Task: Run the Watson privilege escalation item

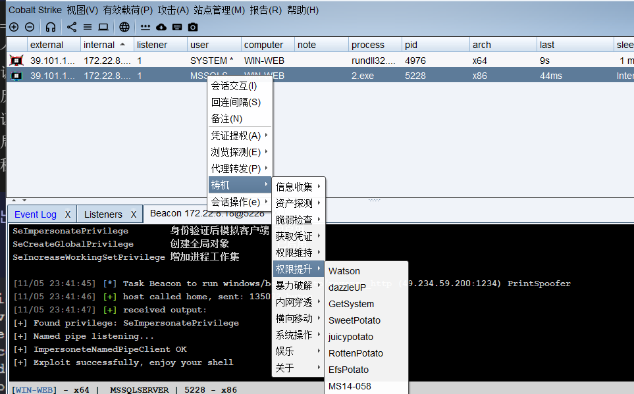Action: click(x=366, y=271)
